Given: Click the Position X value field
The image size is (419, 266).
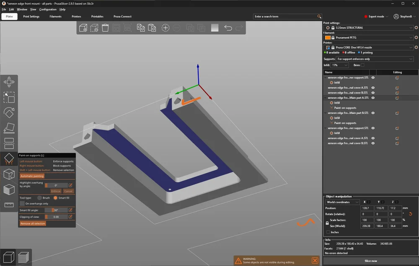Looking at the screenshot, I should click(x=367, y=208).
